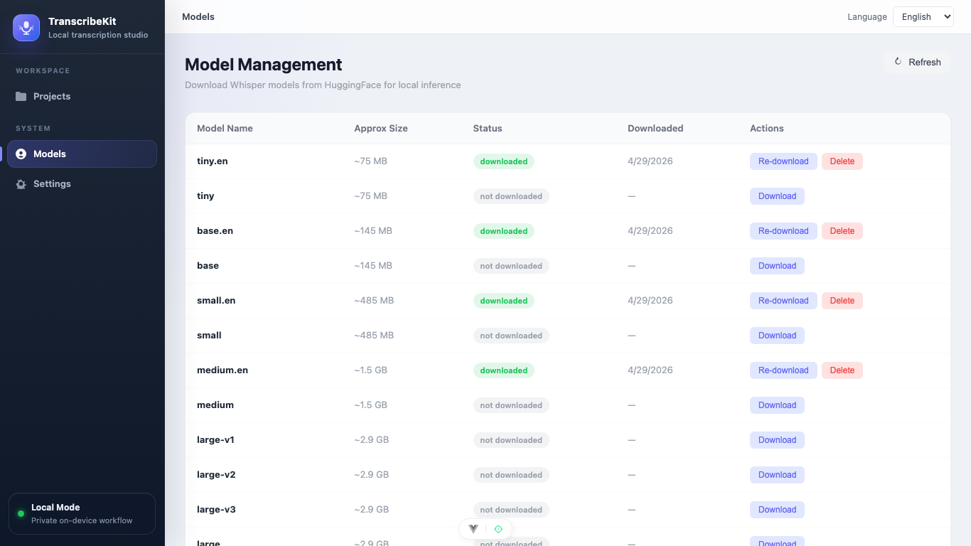Viewport: 971px width, 546px height.
Task: Select the tiny.en model name
Action: [x=213, y=161]
